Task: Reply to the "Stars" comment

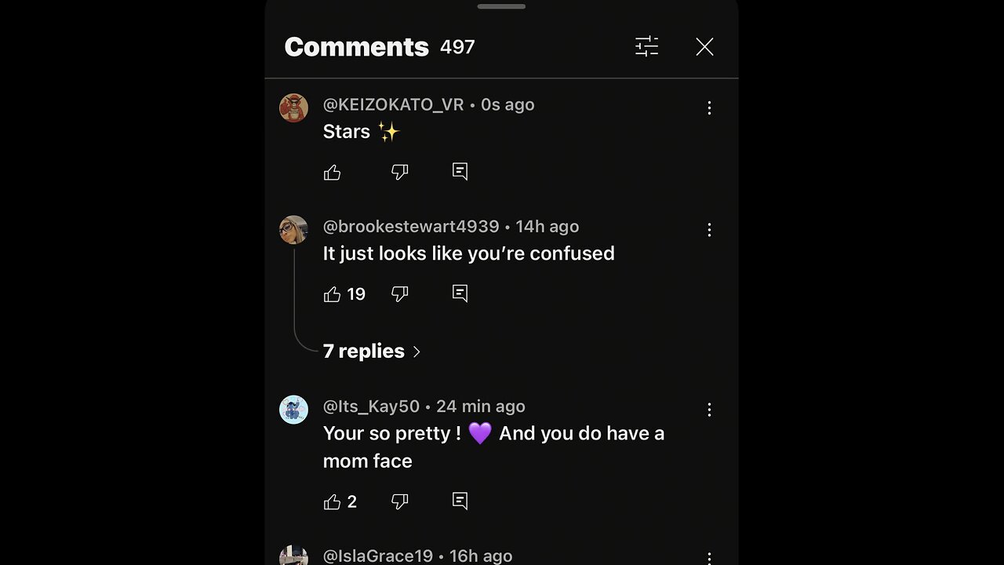Action: point(460,172)
